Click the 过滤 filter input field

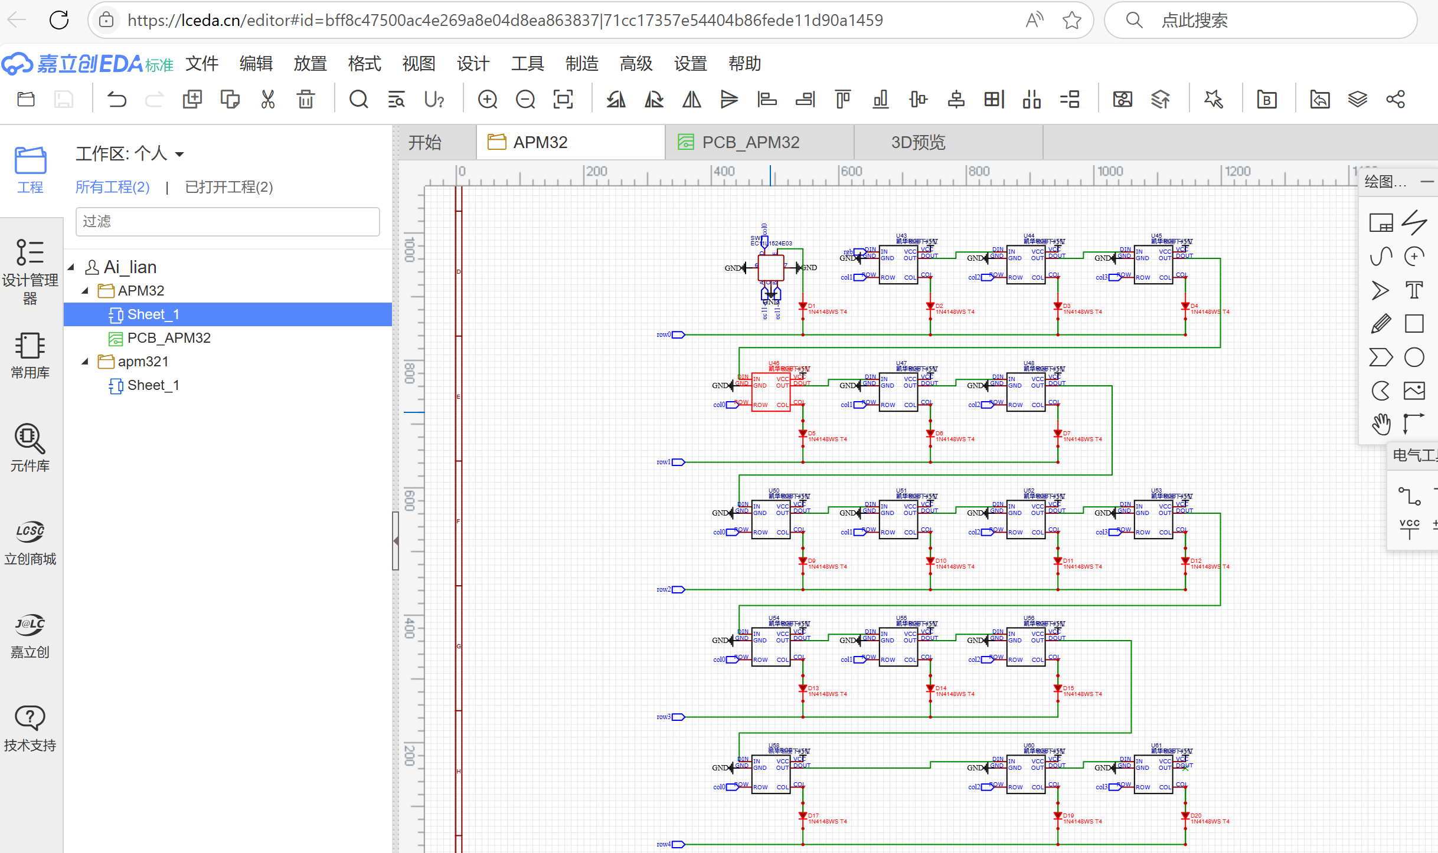click(227, 221)
